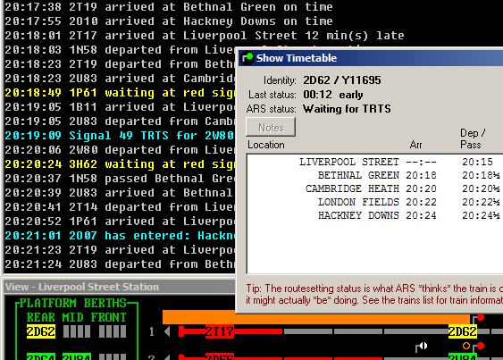Click the View - Liverpool Street Station title bar
The width and height of the screenshot is (503, 360).
tap(119, 287)
